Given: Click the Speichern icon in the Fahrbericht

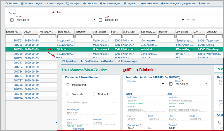Looking at the screenshot, I should 64,61.
